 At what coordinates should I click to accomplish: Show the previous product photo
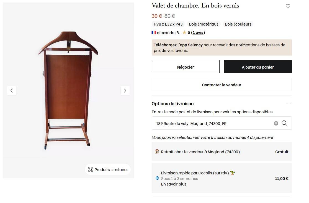click(x=12, y=91)
